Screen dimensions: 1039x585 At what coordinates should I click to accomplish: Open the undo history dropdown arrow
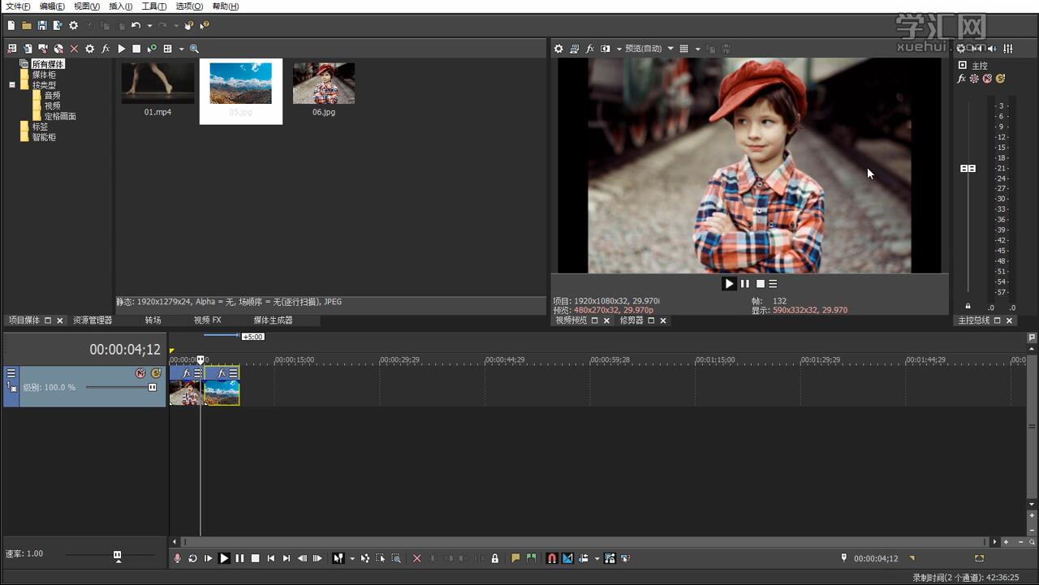pyautogui.click(x=149, y=26)
